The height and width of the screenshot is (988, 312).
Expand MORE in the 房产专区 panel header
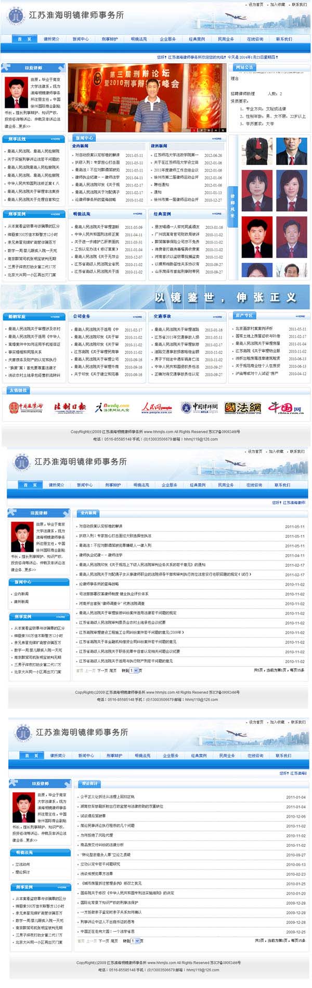click(x=300, y=316)
